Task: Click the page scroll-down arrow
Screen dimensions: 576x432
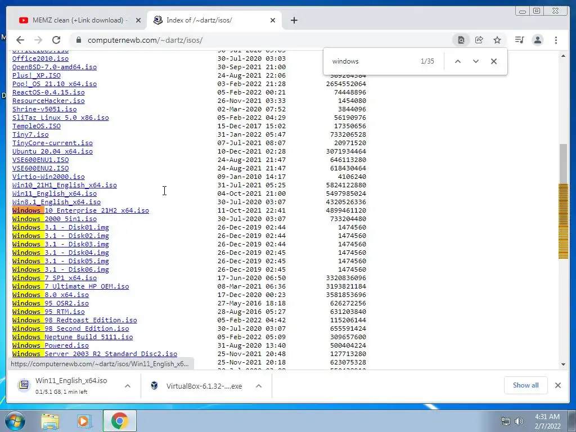Action: point(563,364)
